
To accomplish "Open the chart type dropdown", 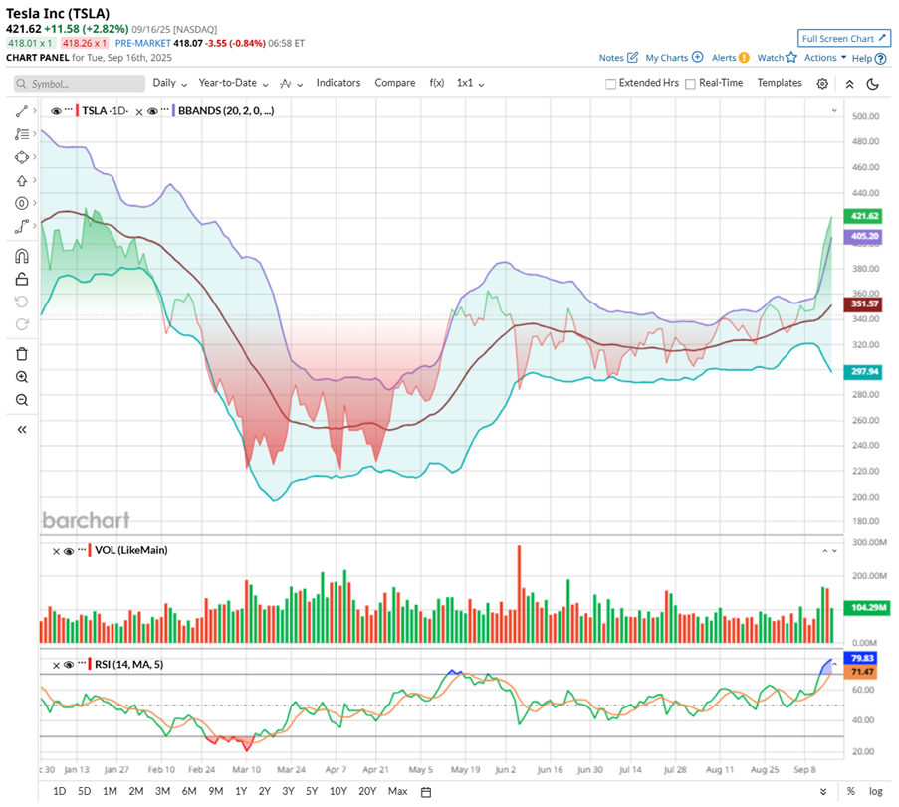I will (x=291, y=84).
